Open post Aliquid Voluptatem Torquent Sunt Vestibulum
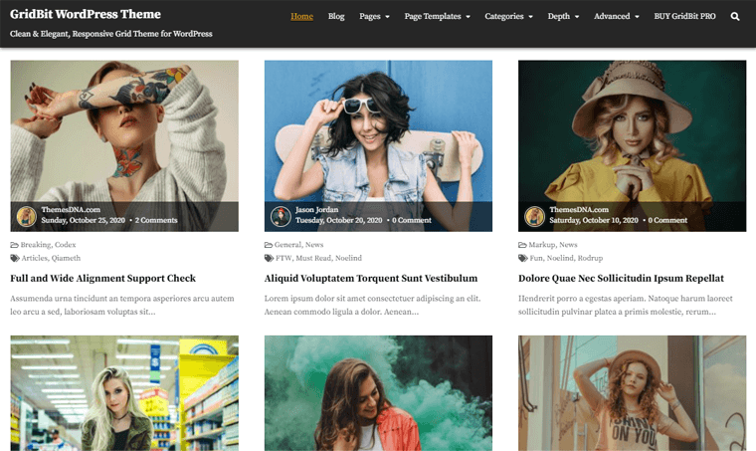Image resolution: width=756 pixels, height=451 pixels. (371, 279)
